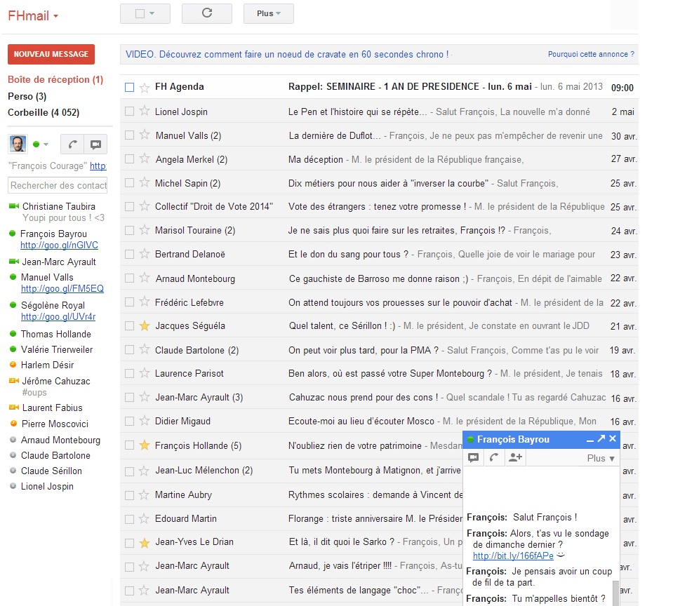Click the Rechercher des contacts search field
The image size is (673, 606).
pyautogui.click(x=58, y=185)
